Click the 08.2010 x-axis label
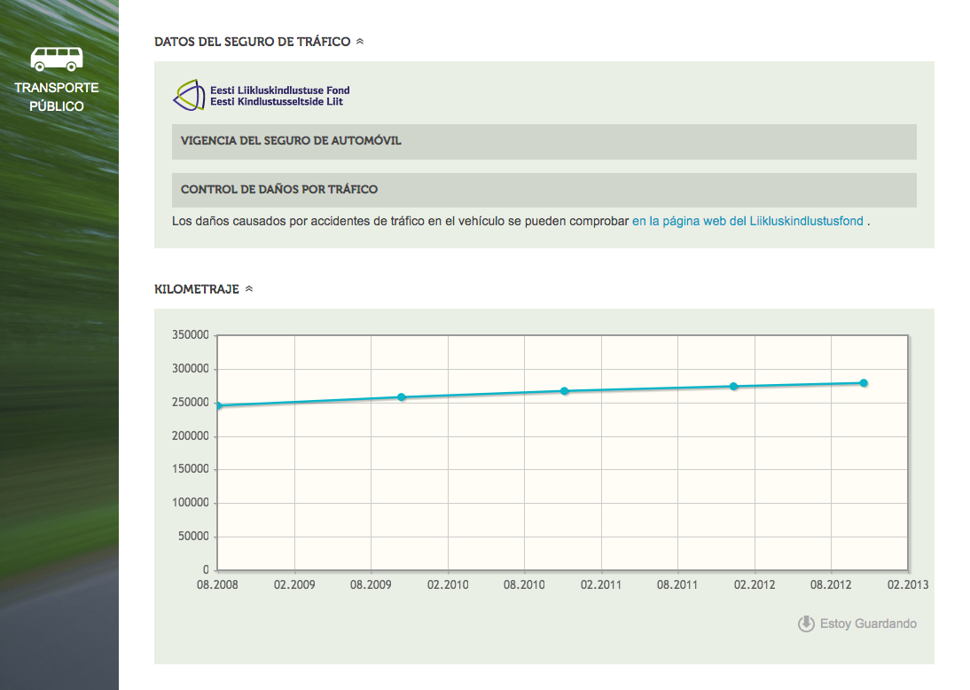 pos(524,584)
